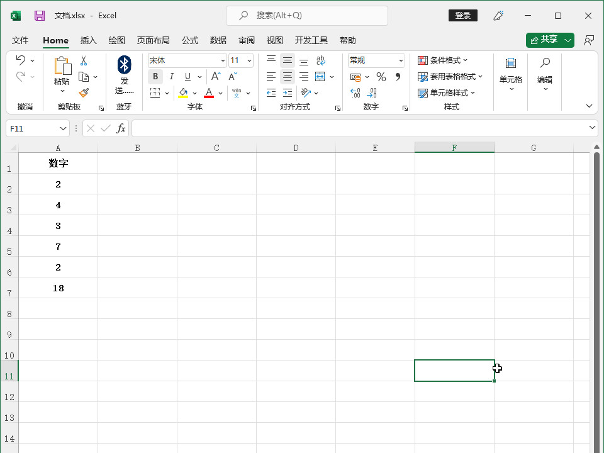This screenshot has height=453, width=604.
Task: Click the formula bar input
Action: coord(360,128)
